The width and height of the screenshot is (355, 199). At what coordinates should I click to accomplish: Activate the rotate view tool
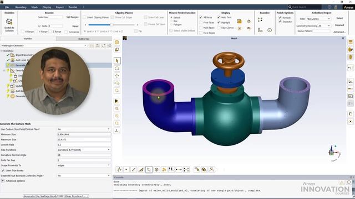pyautogui.click(x=117, y=69)
